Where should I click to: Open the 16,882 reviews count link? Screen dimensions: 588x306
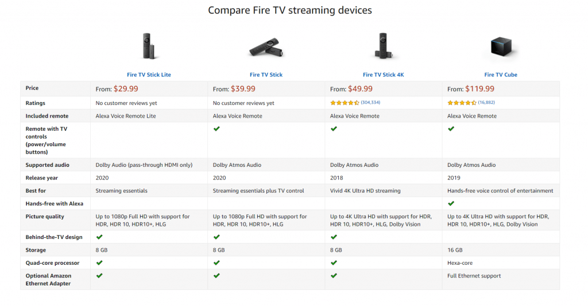coord(486,103)
